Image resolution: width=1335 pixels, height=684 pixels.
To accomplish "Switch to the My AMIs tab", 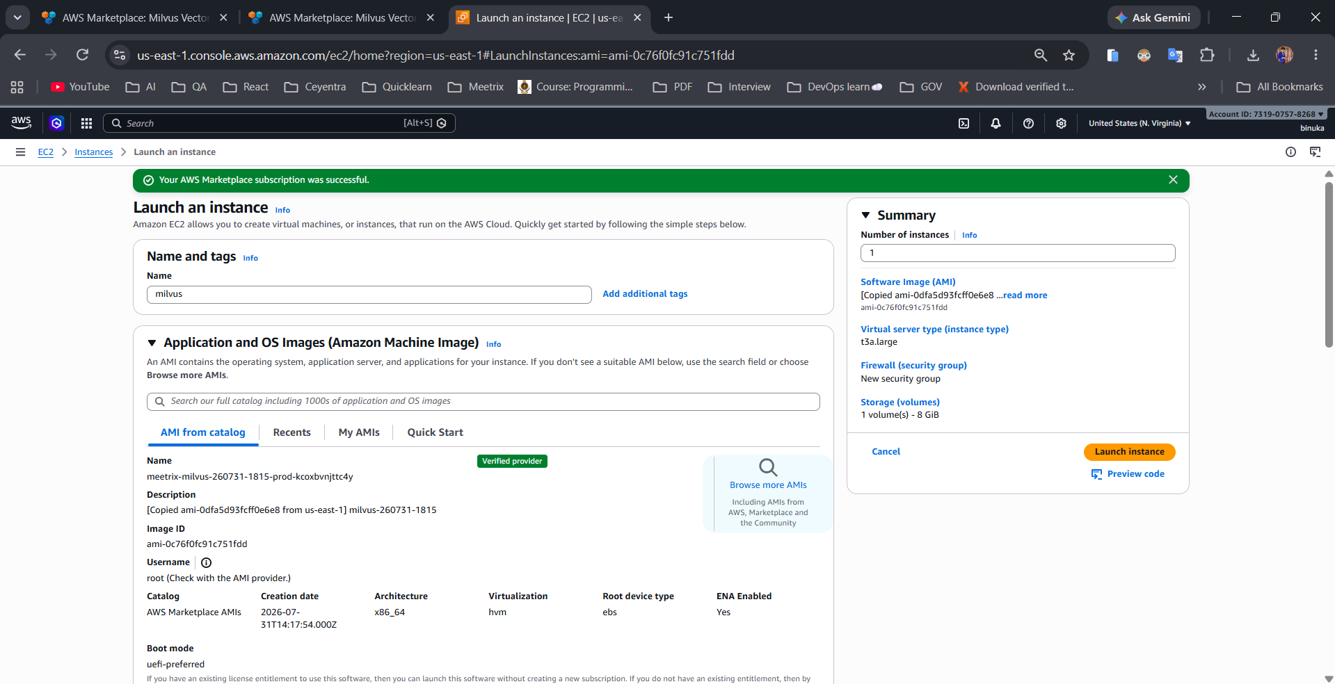I will pyautogui.click(x=359, y=432).
